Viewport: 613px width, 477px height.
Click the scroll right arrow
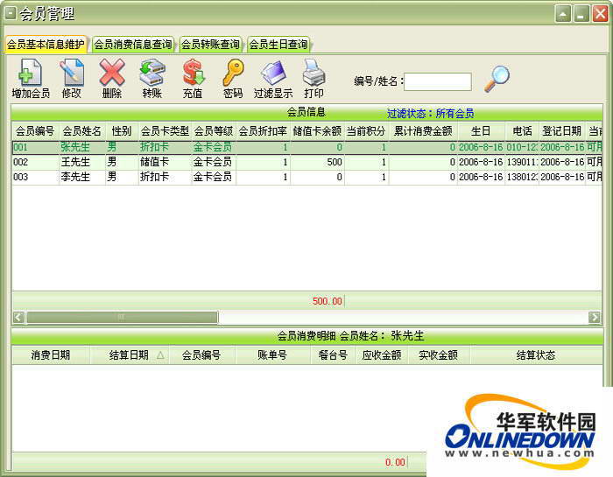(x=595, y=317)
